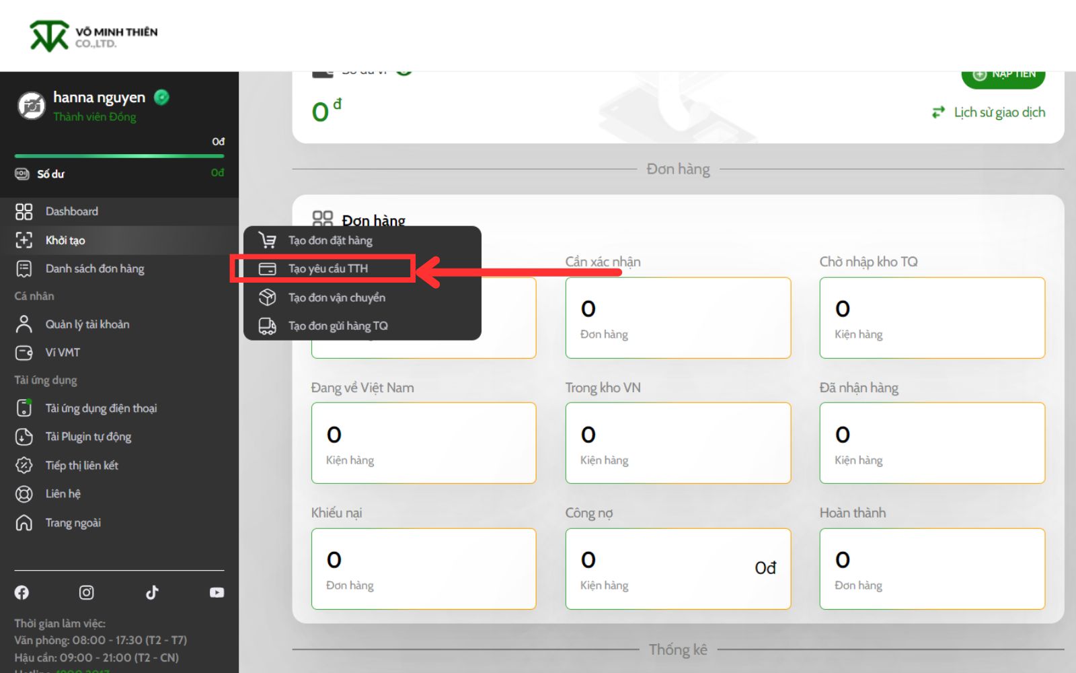Open the Facebook social icon
The width and height of the screenshot is (1076, 673).
tap(22, 592)
